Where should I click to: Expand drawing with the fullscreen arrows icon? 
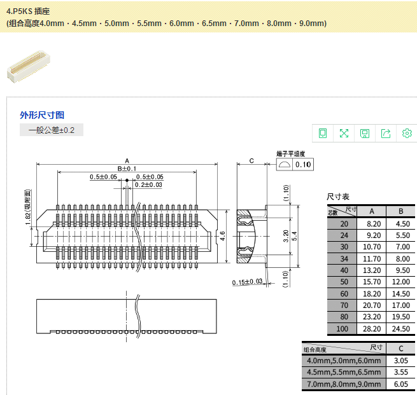click(x=344, y=133)
